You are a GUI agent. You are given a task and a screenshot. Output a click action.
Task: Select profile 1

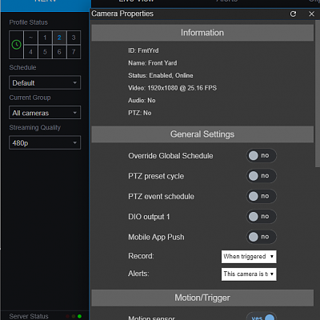point(45,38)
